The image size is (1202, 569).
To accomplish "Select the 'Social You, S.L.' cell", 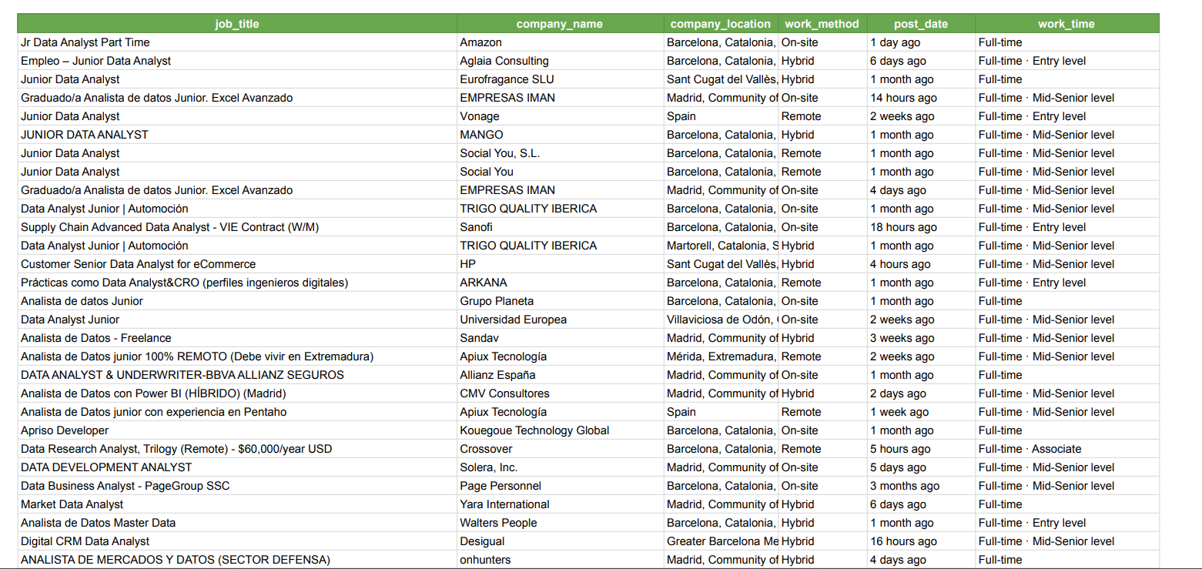I will tap(560, 153).
